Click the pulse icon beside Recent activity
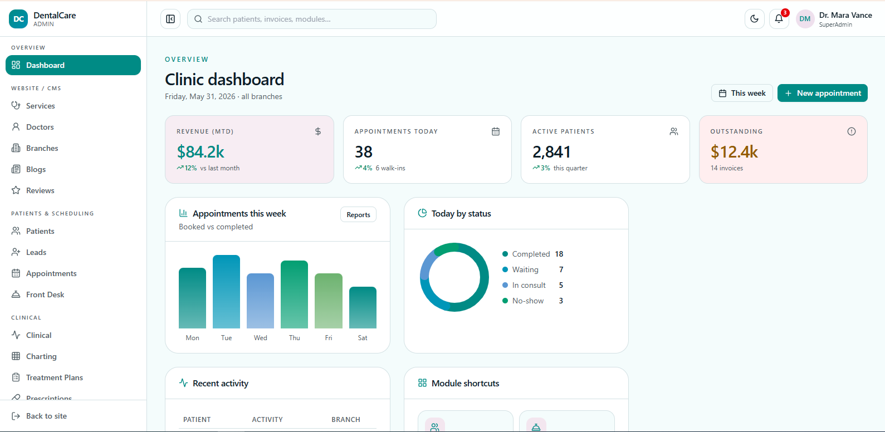Image resolution: width=885 pixels, height=432 pixels. (183, 382)
